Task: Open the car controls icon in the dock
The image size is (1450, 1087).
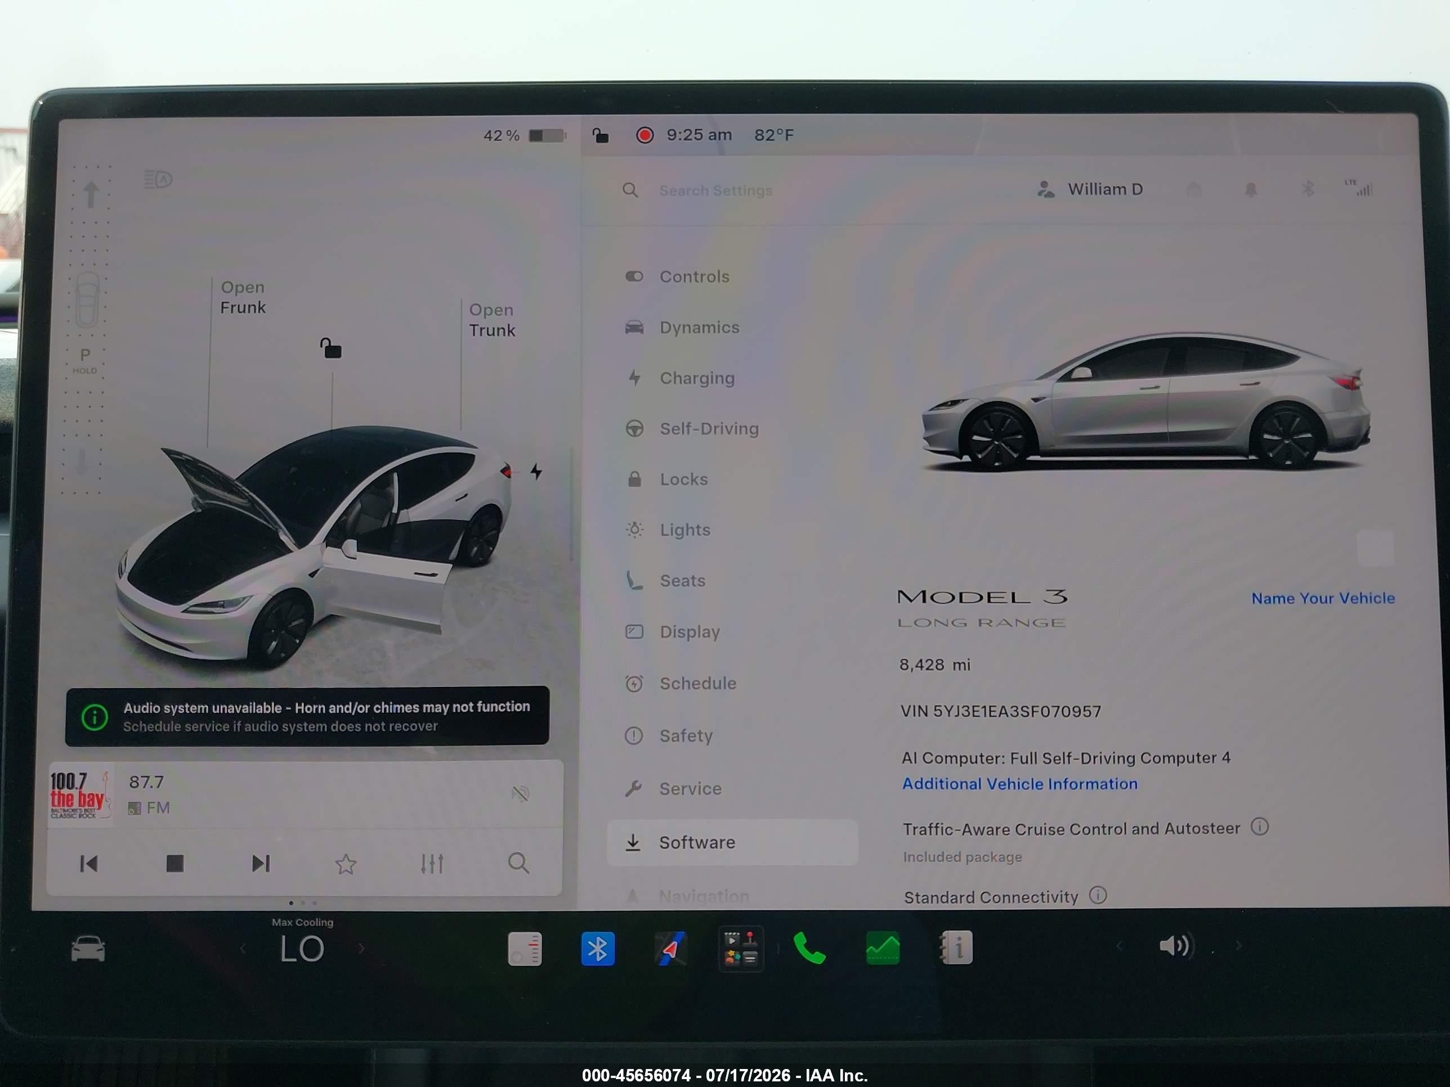Action: pos(88,949)
